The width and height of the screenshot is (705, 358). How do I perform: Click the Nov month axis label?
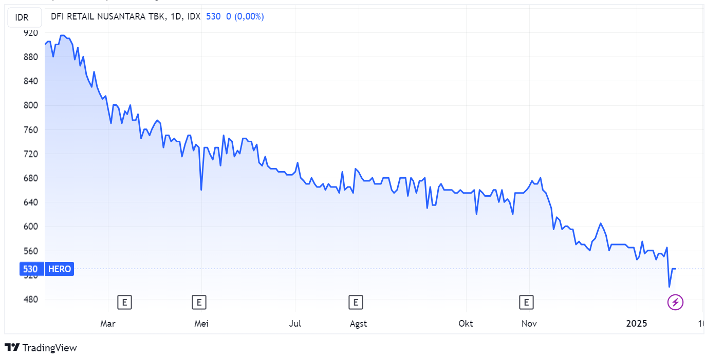tap(529, 324)
